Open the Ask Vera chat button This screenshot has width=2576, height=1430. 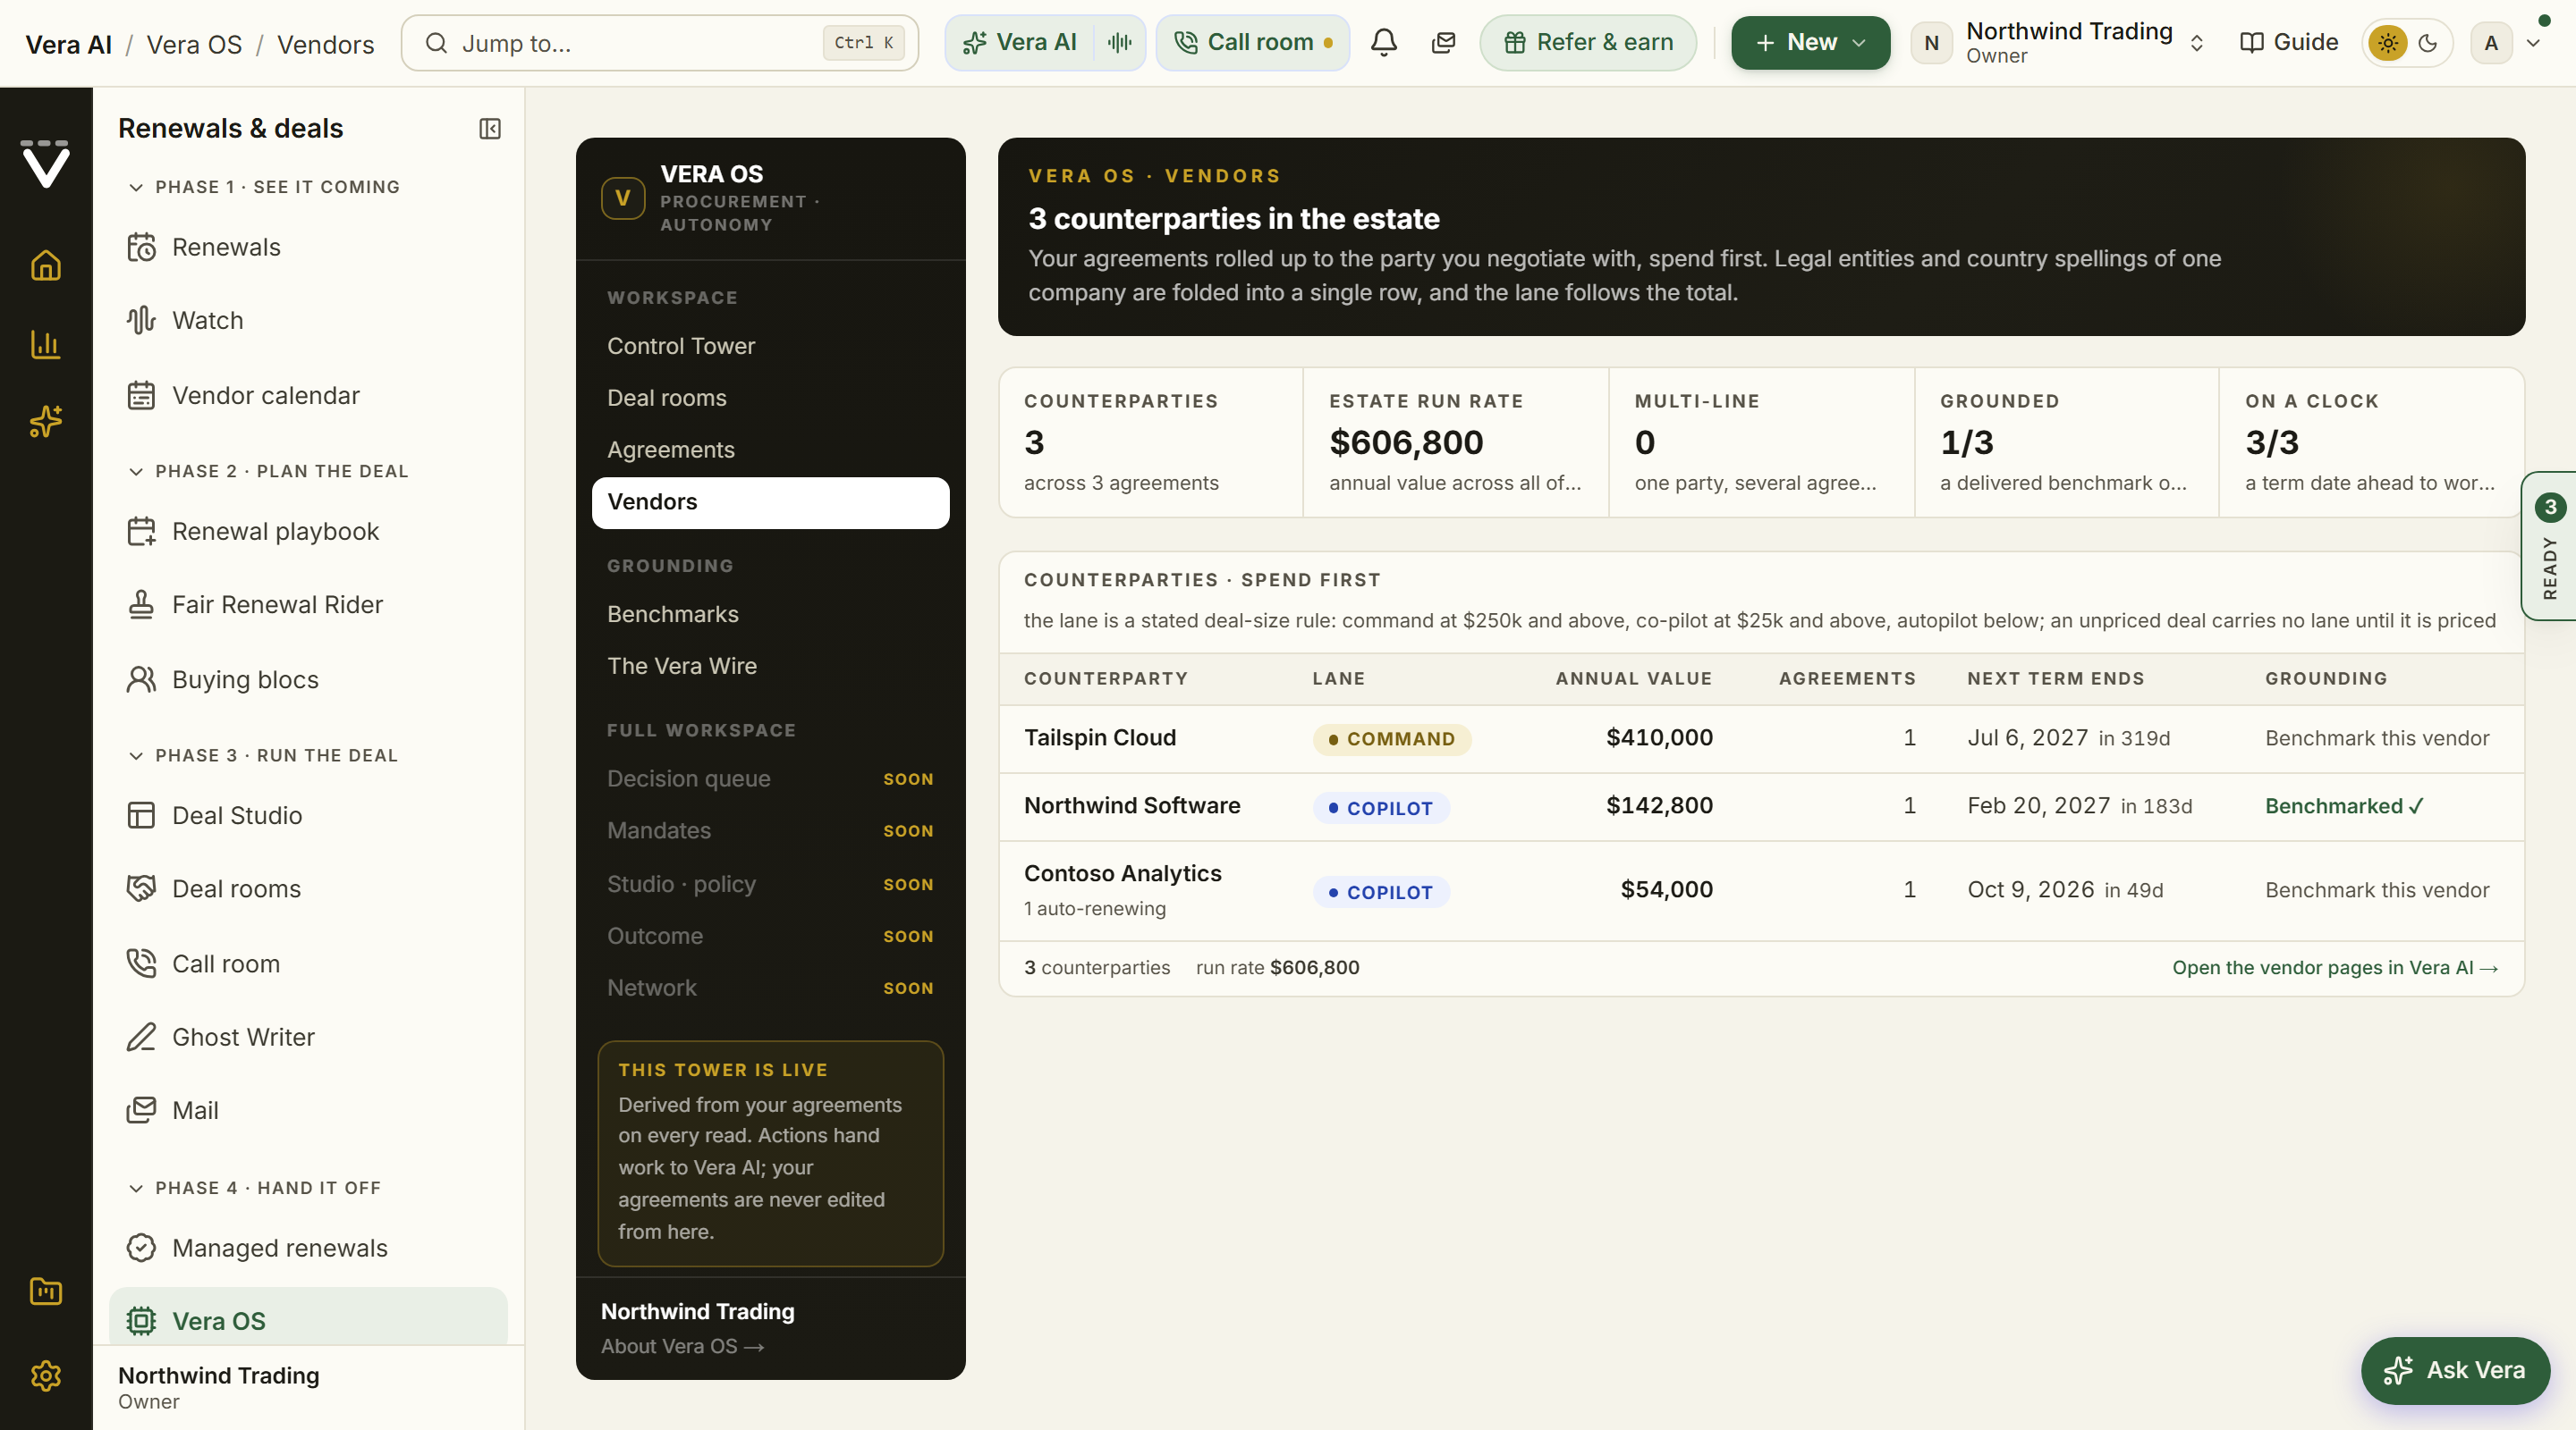pyautogui.click(x=2455, y=1370)
